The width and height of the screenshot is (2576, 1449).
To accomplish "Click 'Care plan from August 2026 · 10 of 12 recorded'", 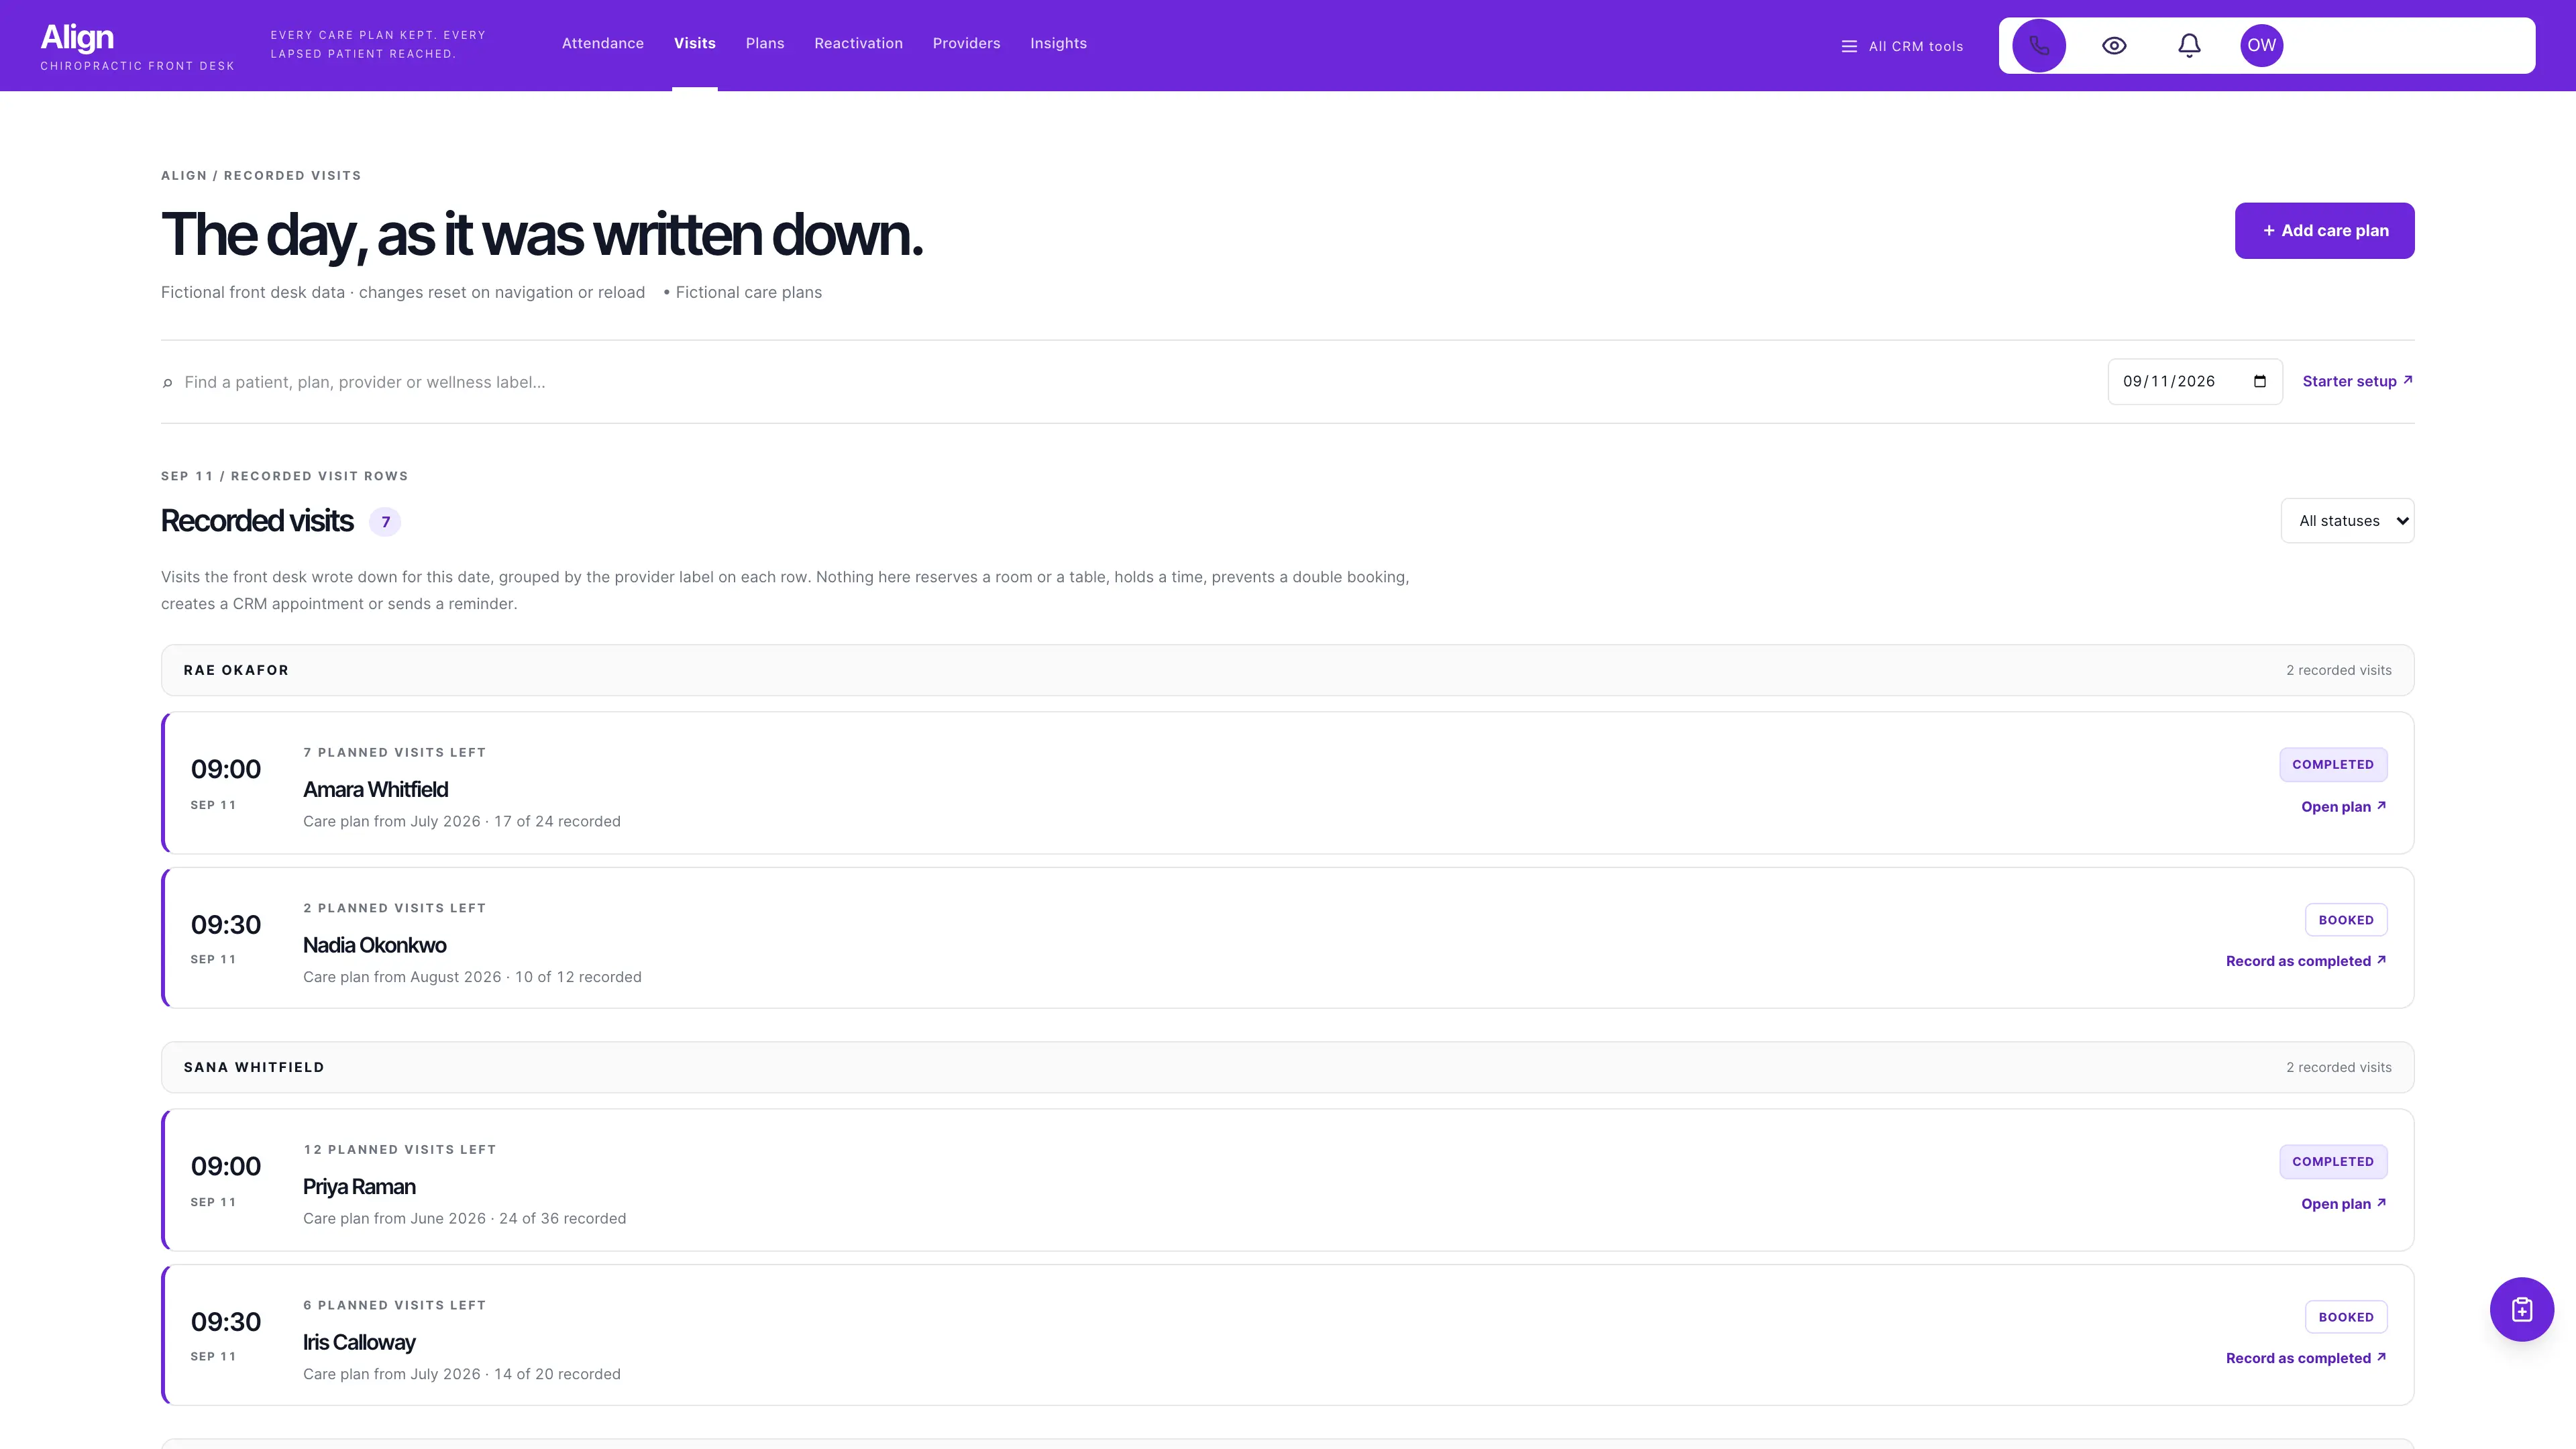I will tap(472, 977).
